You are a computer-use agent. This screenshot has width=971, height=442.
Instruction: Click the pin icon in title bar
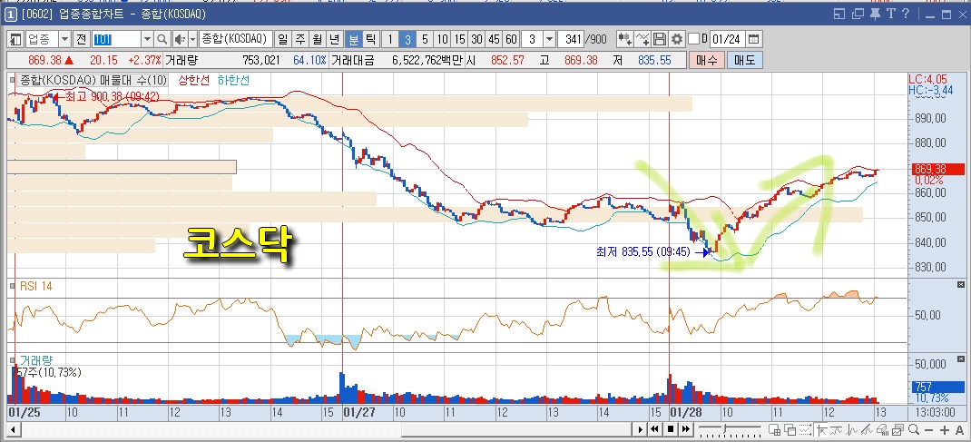click(x=875, y=13)
